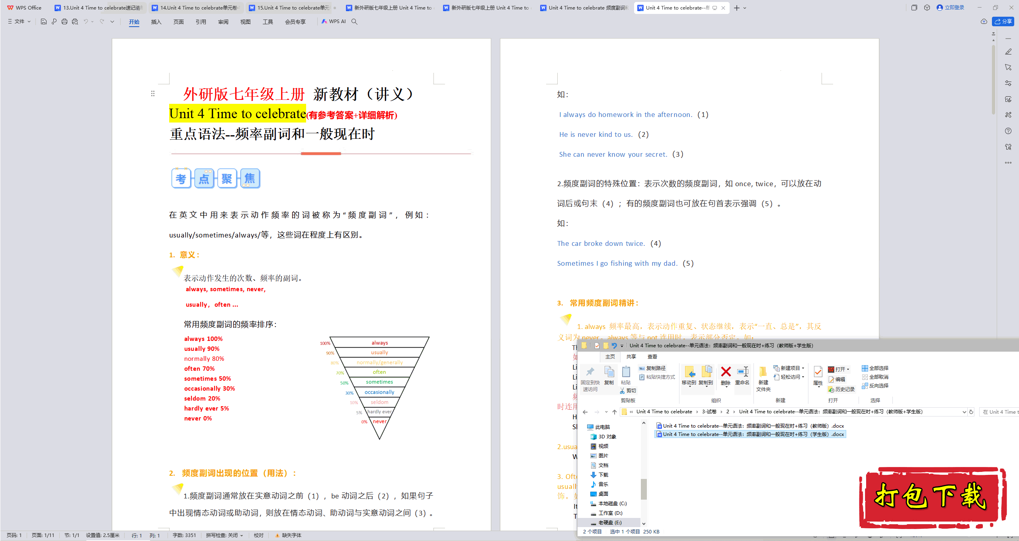Open the 会员专享 tab
The image size is (1019, 541).
[295, 22]
